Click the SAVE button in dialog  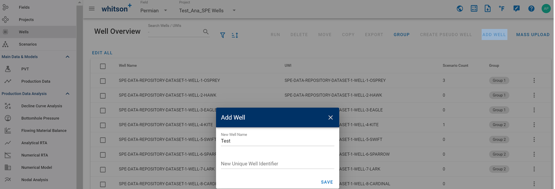coord(327,182)
